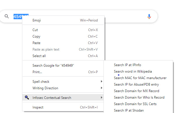The width and height of the screenshot is (181, 113).
Task: Open the Print... option
Action: pyautogui.click(x=37, y=72)
